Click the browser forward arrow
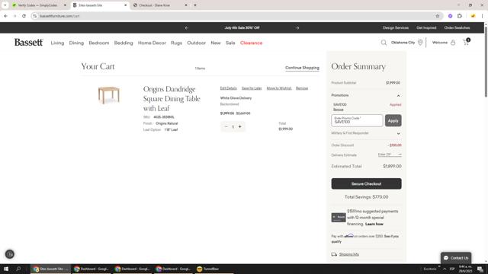Screen dimensions: 488x274 click(14, 16)
